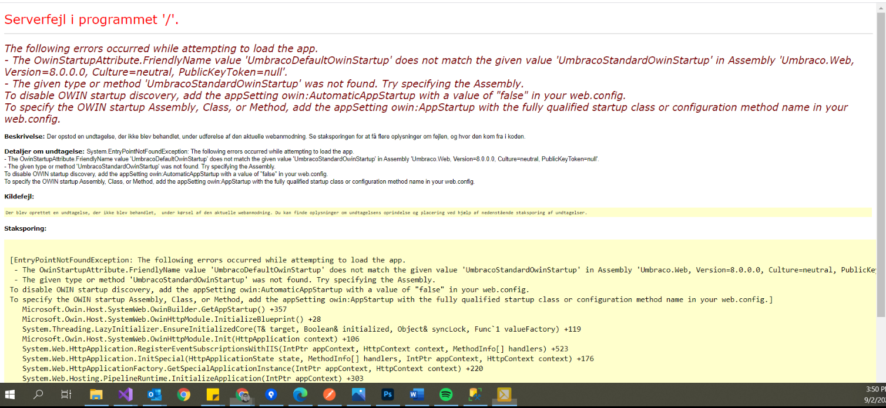Switch to Photoshop in the taskbar
This screenshot has height=408, width=886.
387,394
